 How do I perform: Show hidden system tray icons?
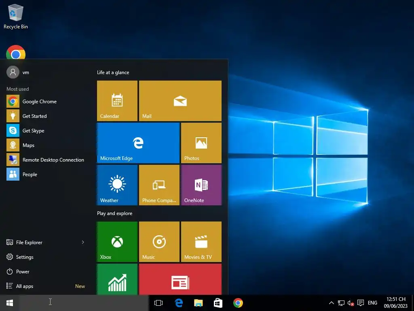pos(332,303)
